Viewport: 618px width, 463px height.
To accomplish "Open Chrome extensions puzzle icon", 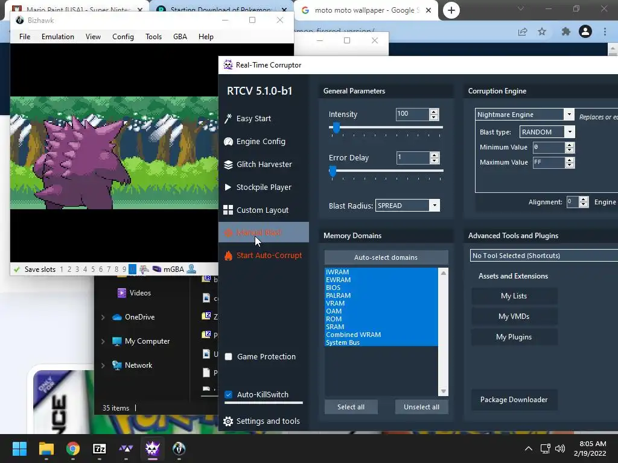I will [x=566, y=31].
